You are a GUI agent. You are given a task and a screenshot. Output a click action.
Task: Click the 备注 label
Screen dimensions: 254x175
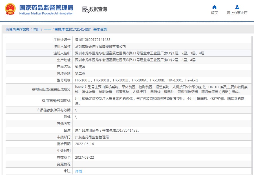point(67,130)
